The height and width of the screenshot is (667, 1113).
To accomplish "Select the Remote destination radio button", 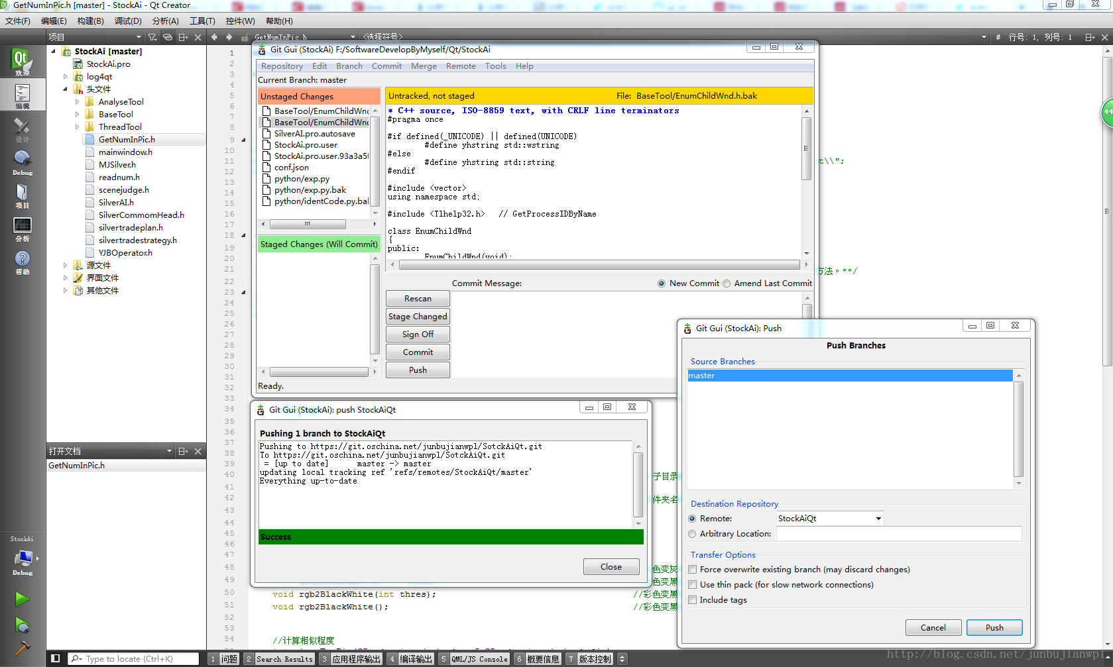I will (x=692, y=519).
